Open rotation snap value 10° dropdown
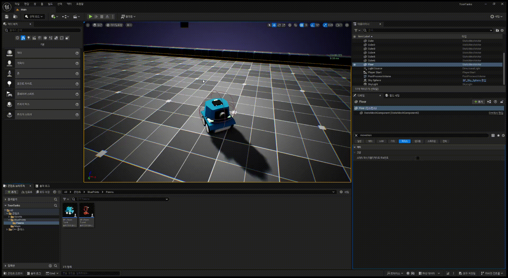The image size is (508, 278). pos(317,25)
